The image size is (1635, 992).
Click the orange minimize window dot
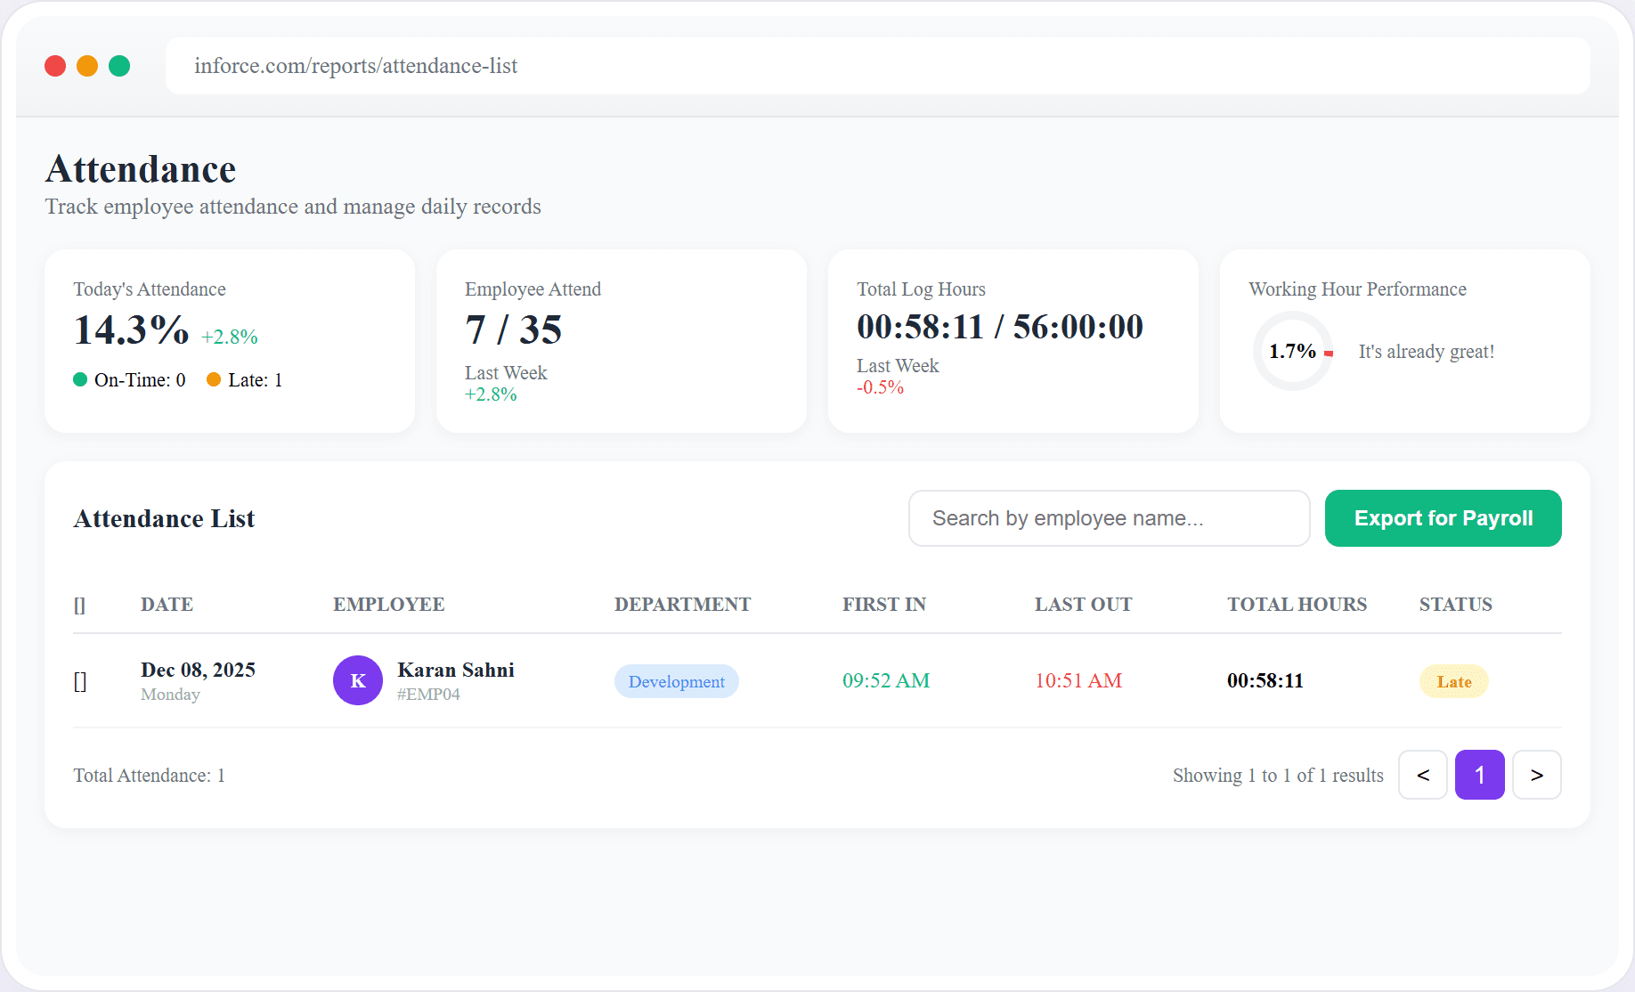(x=87, y=66)
